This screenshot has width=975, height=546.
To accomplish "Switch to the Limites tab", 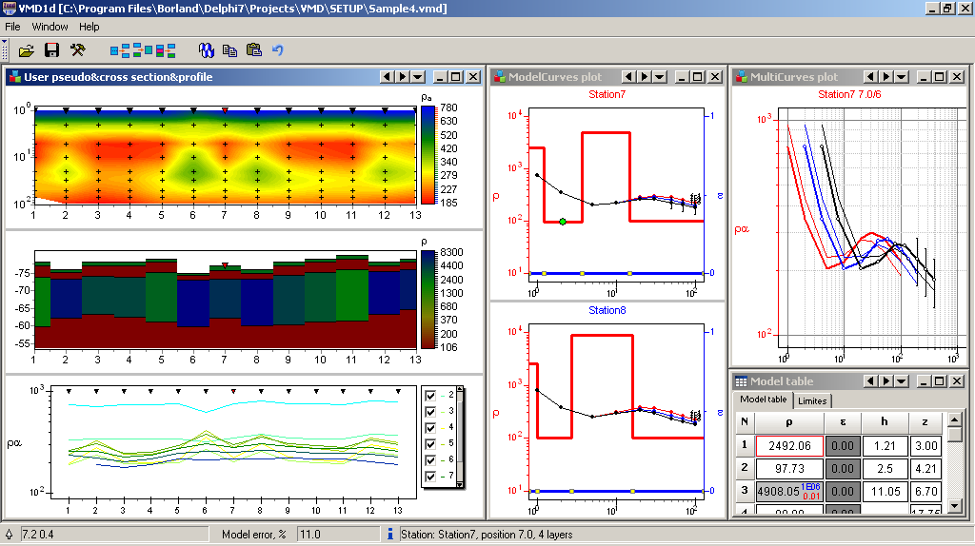I will pyautogui.click(x=812, y=400).
